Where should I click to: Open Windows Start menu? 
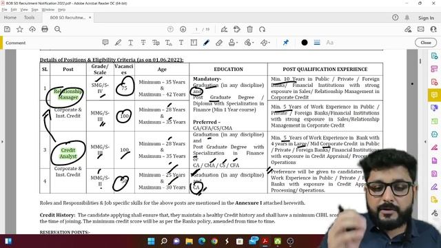click(152, 241)
